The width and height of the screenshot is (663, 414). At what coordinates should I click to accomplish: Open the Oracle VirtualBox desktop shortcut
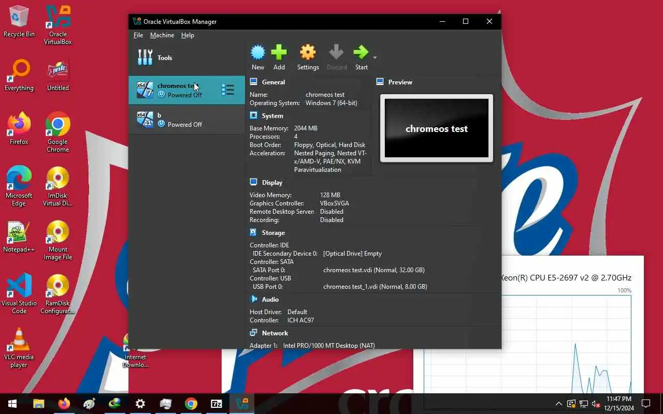[58, 25]
